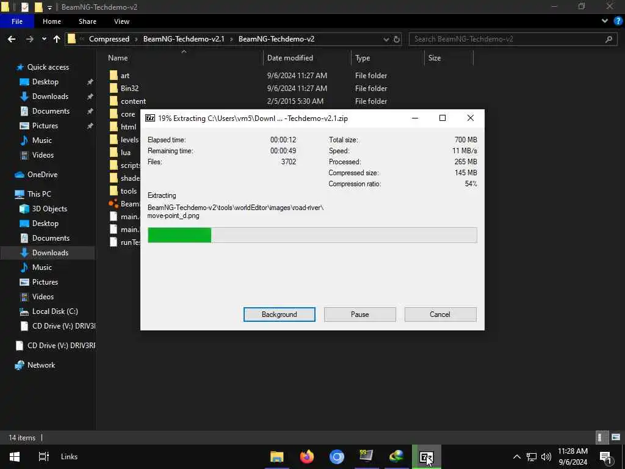Refresh the current folder view
625x469 pixels.
pyautogui.click(x=397, y=40)
